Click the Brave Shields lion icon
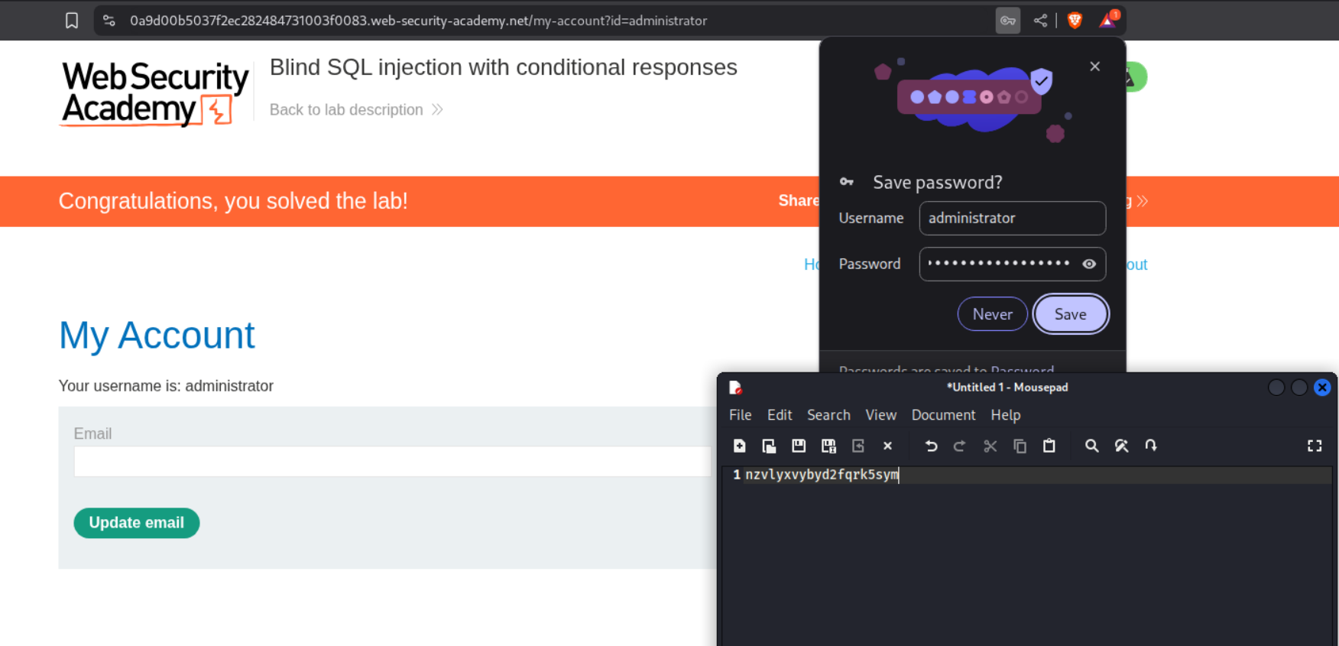Image resolution: width=1339 pixels, height=646 pixels. point(1075,21)
